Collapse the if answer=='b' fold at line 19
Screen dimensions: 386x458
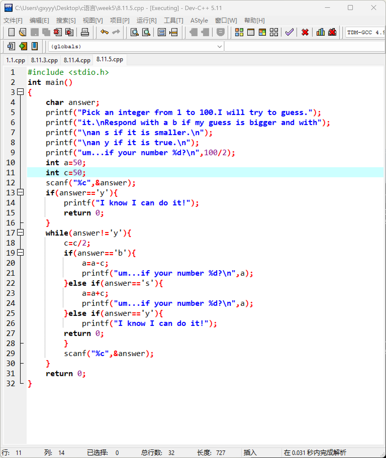click(20, 253)
